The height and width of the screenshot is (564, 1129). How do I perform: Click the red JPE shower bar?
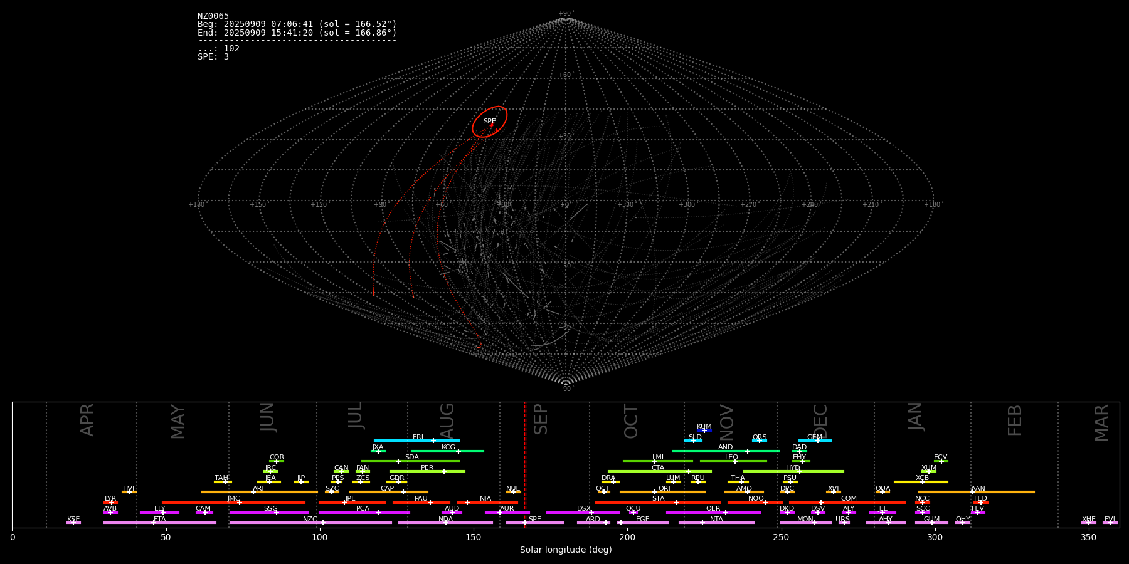[352, 503]
